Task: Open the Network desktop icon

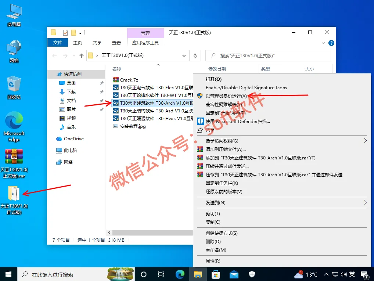Action: pyautogui.click(x=14, y=51)
